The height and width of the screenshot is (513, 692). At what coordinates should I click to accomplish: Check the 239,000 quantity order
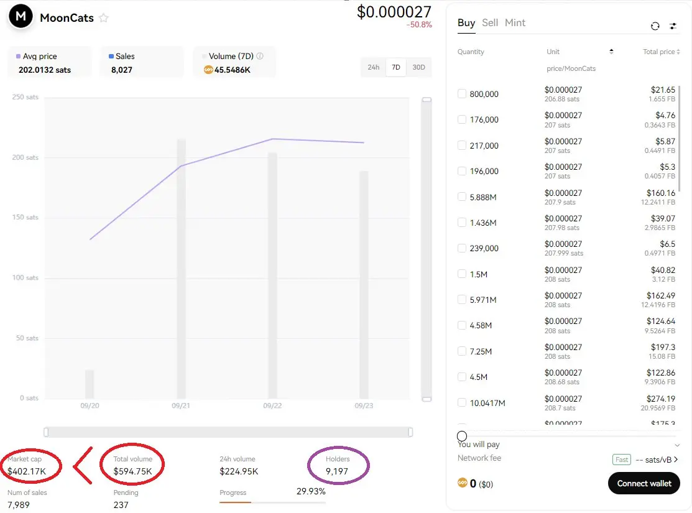(461, 248)
